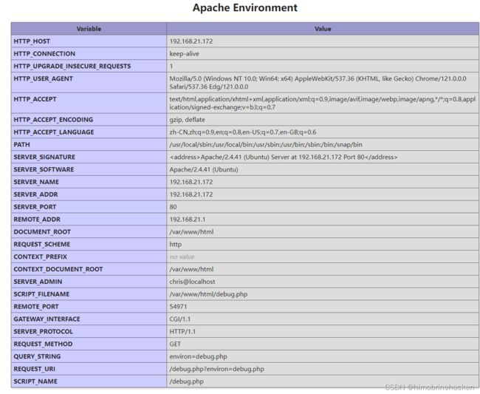Click the CGI/1.1 value

tap(180, 319)
